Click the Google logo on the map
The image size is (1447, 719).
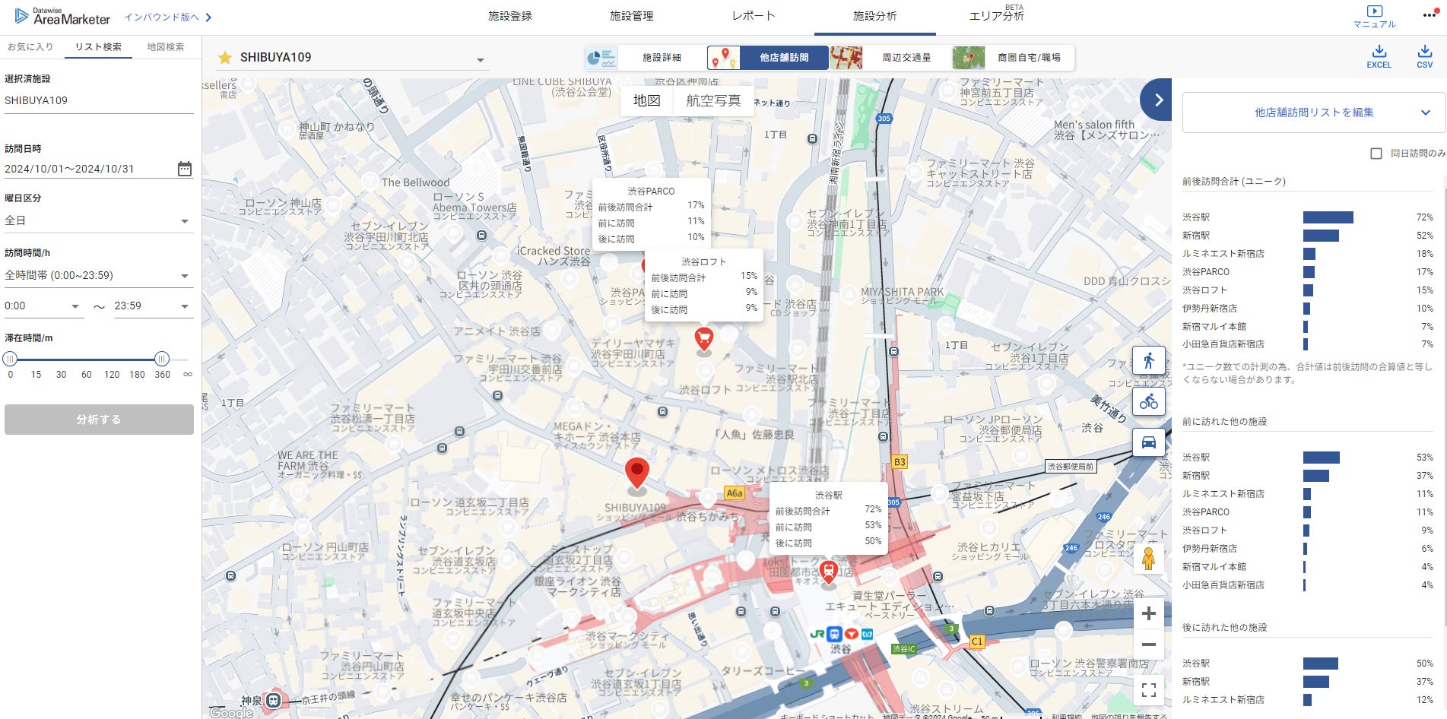click(231, 712)
